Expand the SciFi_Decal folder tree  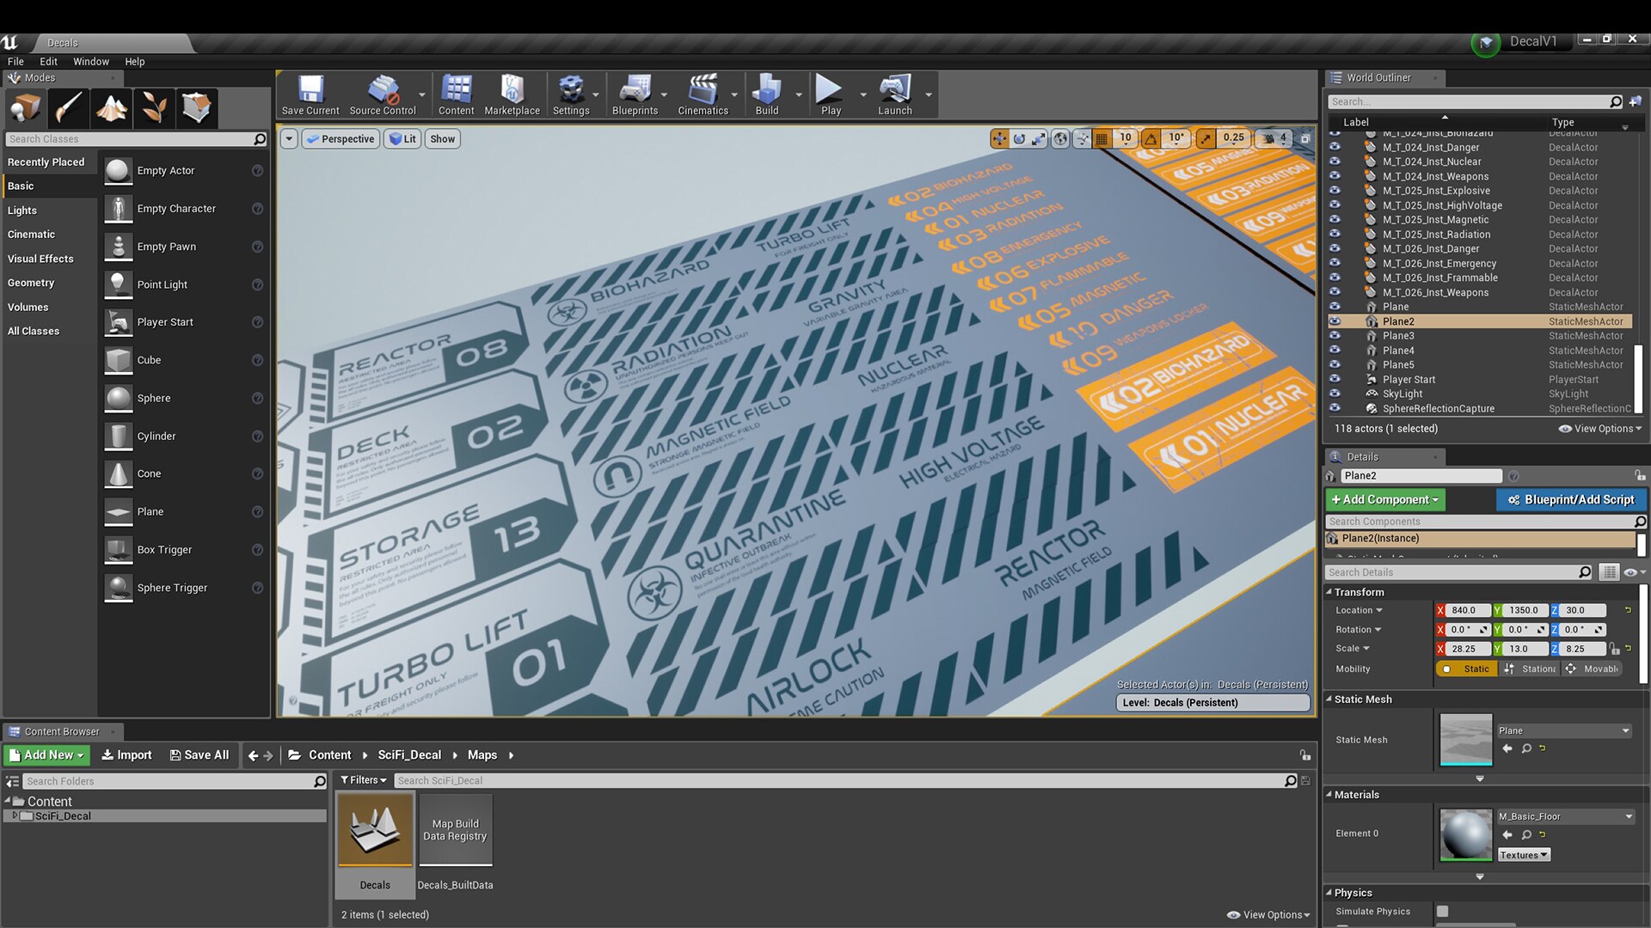[x=15, y=815]
